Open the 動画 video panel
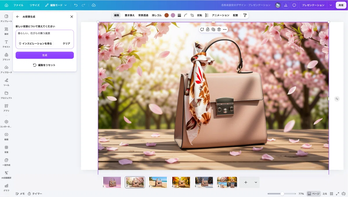Image resolution: width=348 pixels, height=197 pixels. pyautogui.click(x=6, y=136)
